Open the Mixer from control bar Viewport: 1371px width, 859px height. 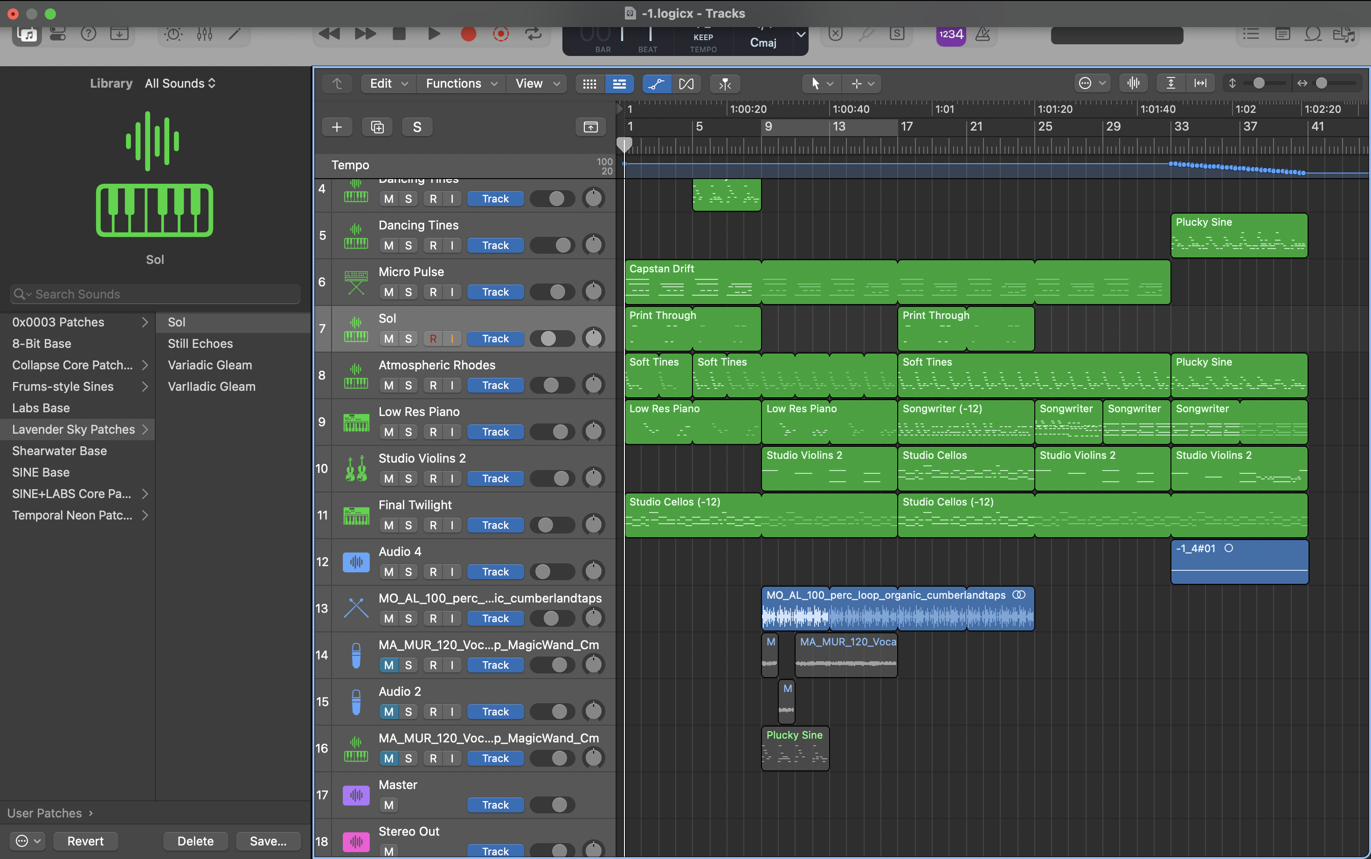204,34
